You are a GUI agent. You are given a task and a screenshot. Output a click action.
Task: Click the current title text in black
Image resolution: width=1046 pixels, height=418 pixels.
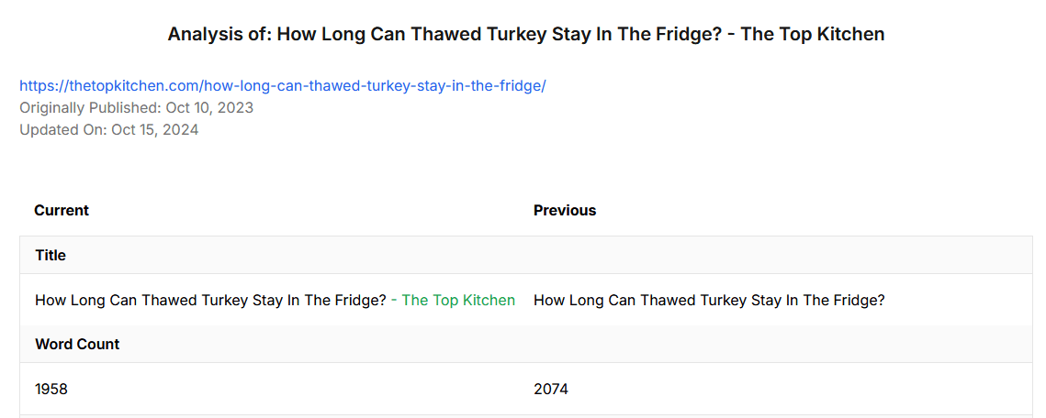coord(210,301)
